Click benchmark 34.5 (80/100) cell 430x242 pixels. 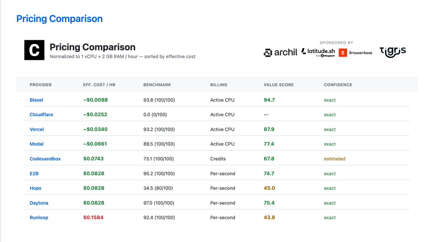coord(158,188)
